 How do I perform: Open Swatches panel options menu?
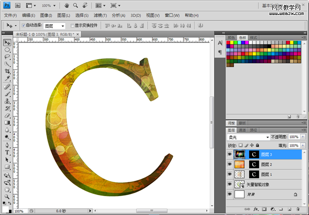point(304,38)
